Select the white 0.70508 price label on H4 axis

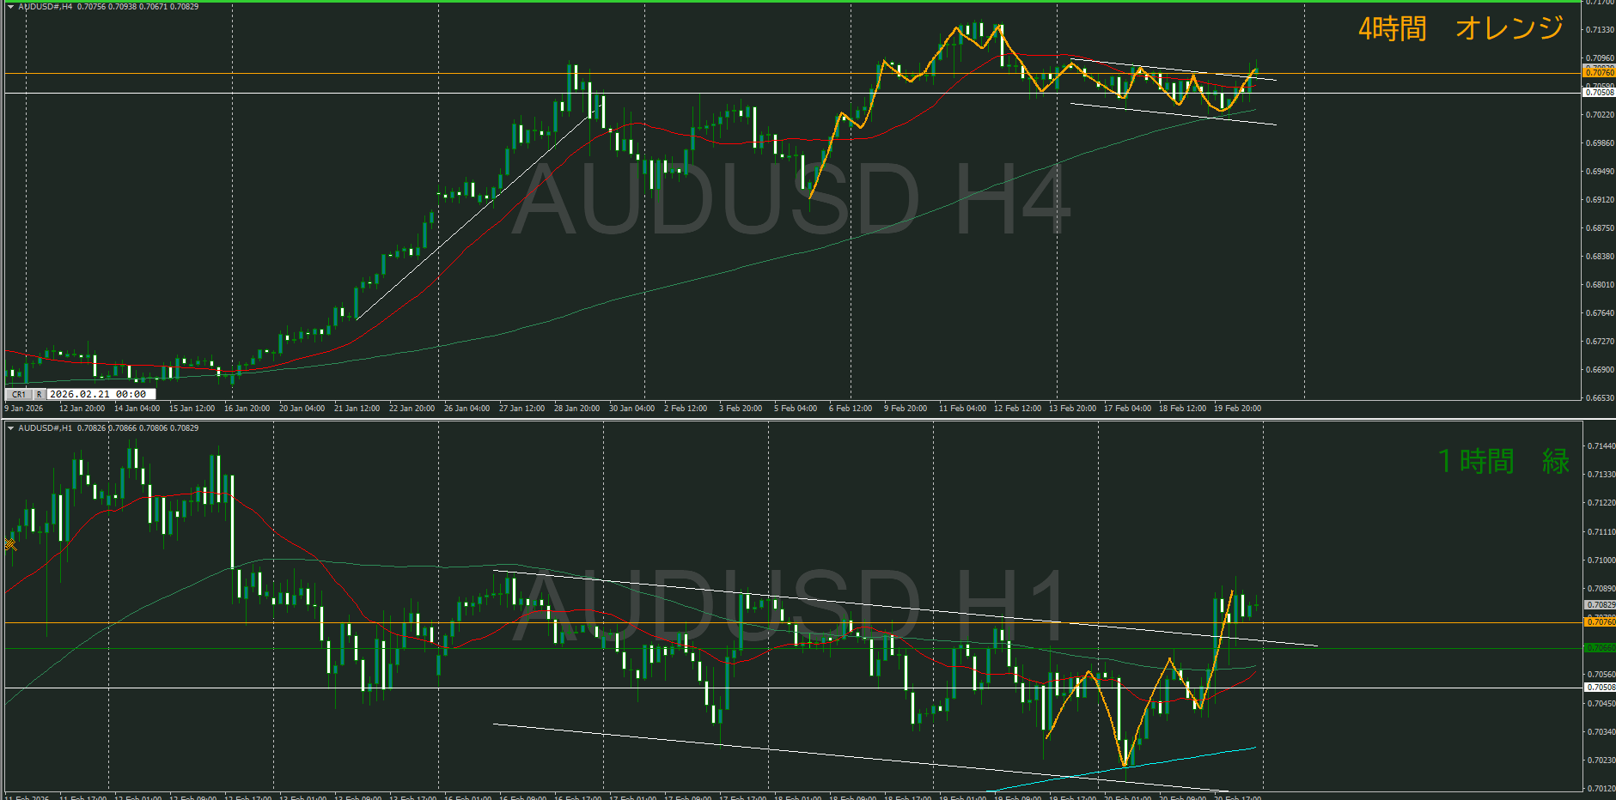click(1599, 93)
